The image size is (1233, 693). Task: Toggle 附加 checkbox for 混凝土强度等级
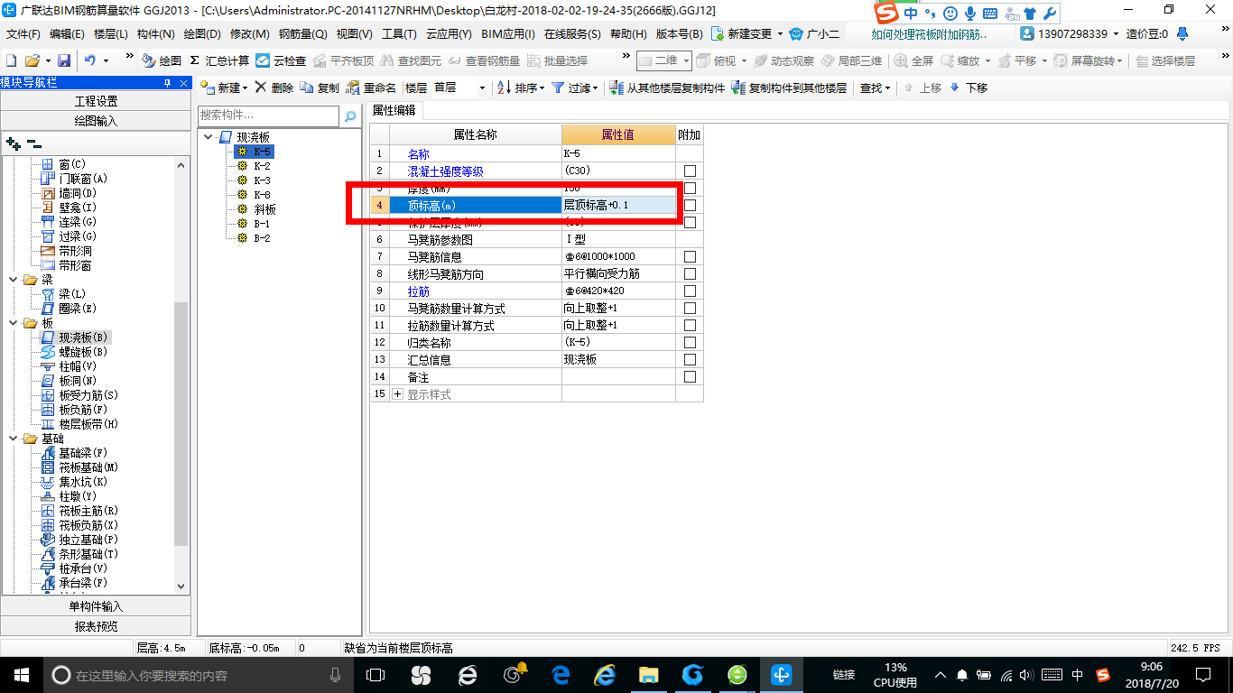pyautogui.click(x=690, y=171)
